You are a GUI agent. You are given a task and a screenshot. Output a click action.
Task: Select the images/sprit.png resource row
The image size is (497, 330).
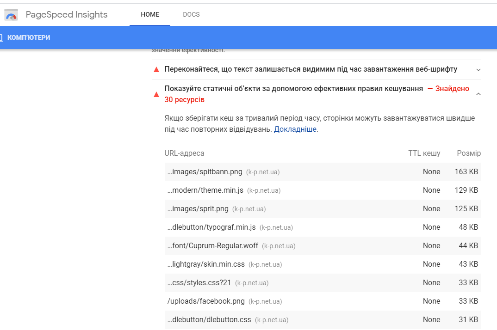[198, 209]
